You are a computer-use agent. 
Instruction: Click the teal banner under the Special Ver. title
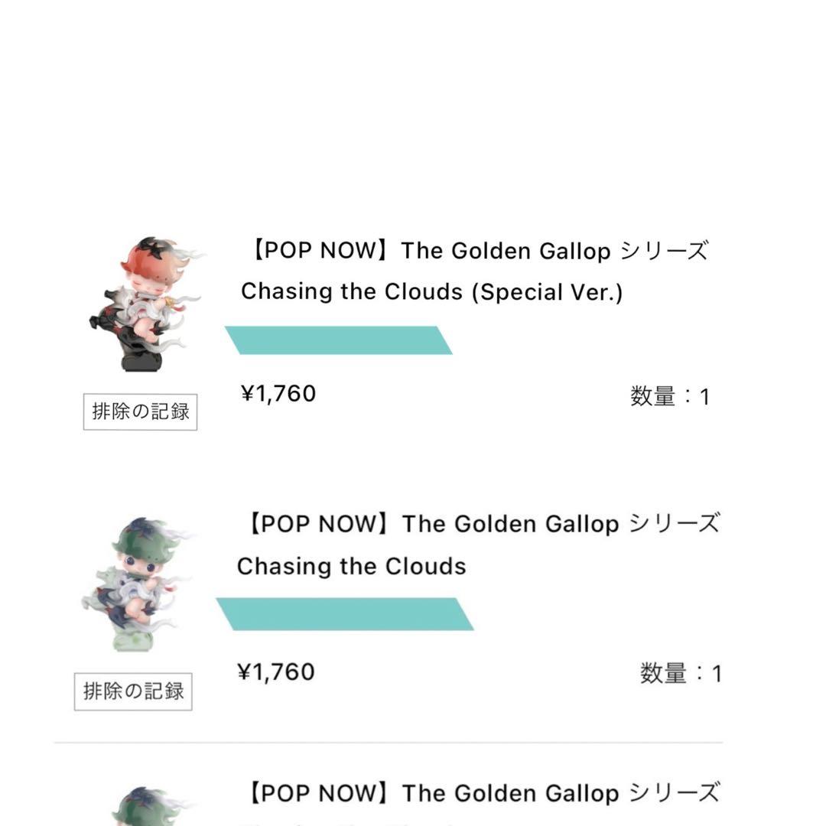[x=340, y=340]
